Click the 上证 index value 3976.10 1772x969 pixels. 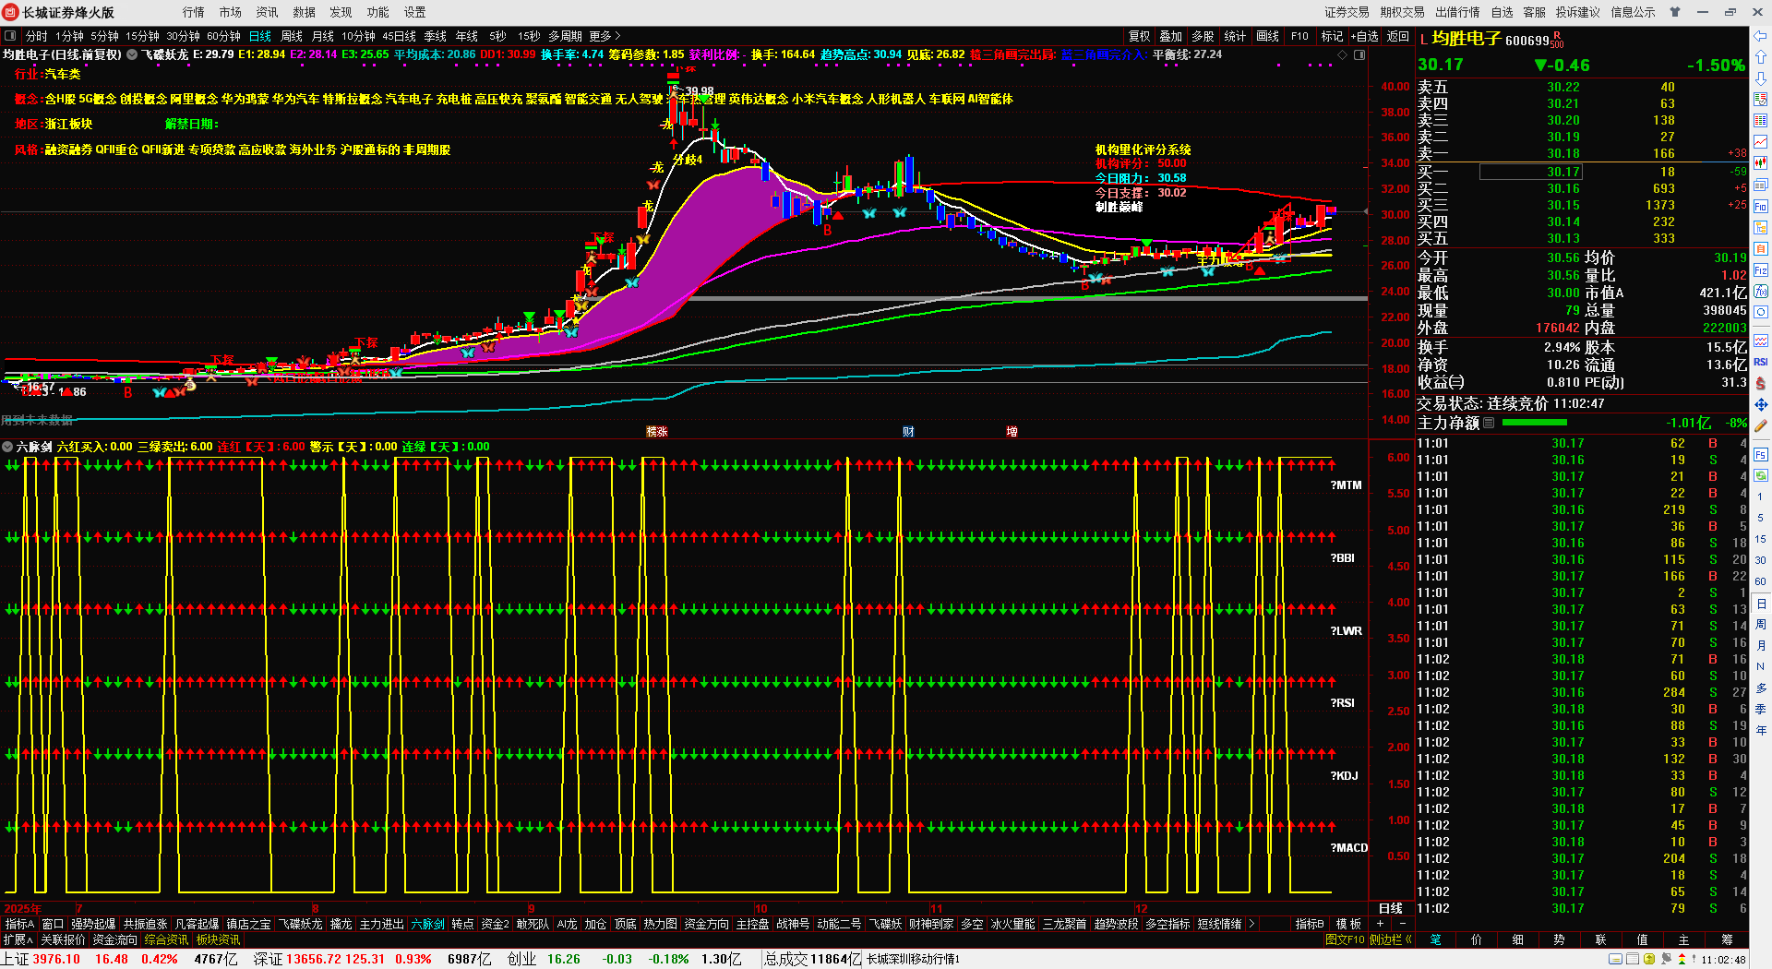56,959
